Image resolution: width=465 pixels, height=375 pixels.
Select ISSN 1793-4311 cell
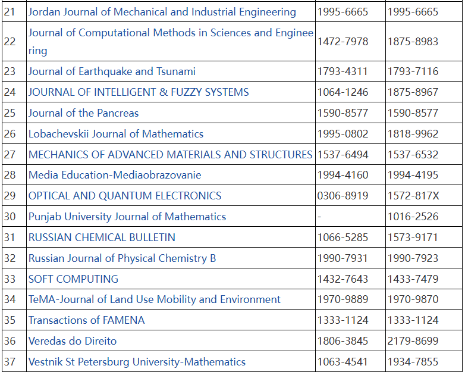(350, 71)
